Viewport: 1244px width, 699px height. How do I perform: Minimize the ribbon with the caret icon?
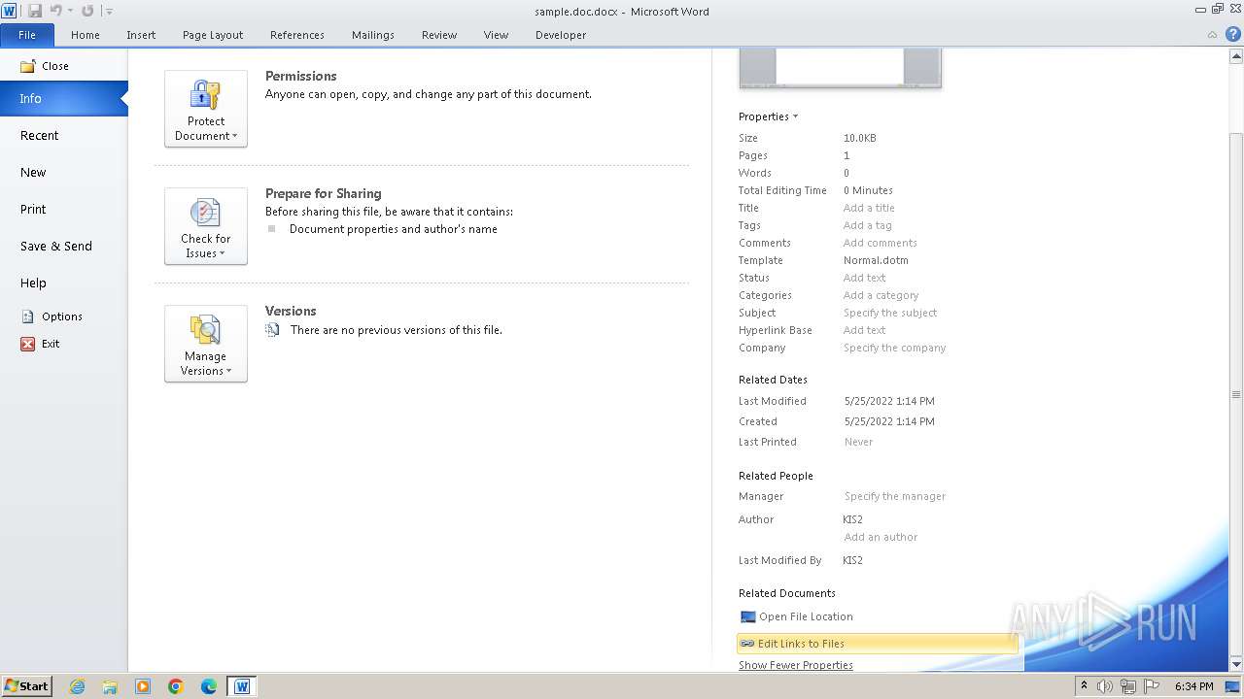[1214, 34]
